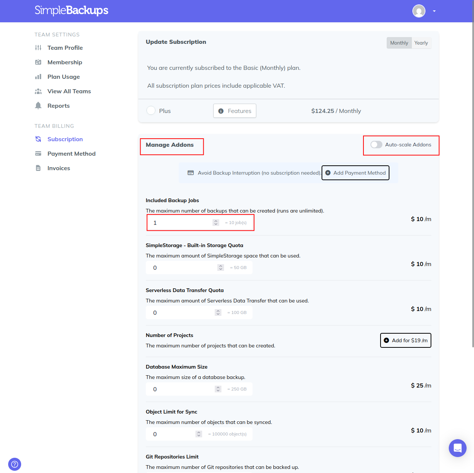Adjust Object Limit for Sync stepper arrows
The height and width of the screenshot is (473, 474).
(x=199, y=434)
